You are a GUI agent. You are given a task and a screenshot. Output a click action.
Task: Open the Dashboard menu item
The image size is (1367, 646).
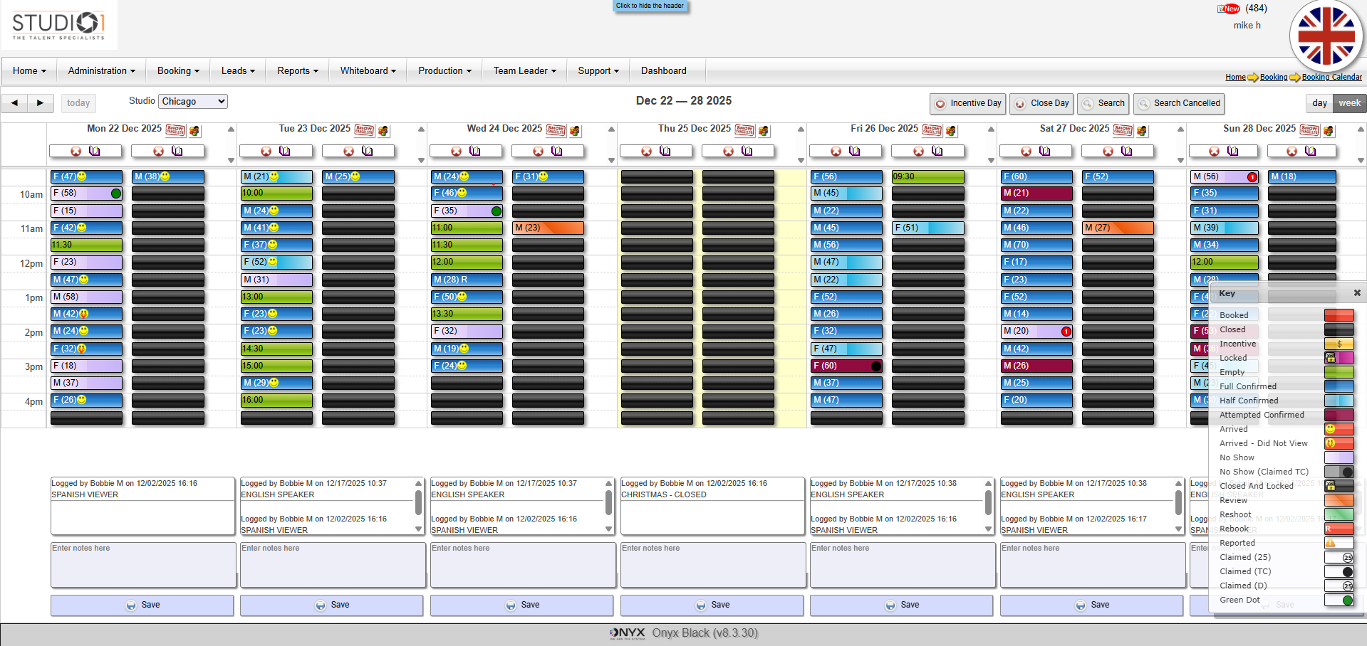[x=663, y=71]
